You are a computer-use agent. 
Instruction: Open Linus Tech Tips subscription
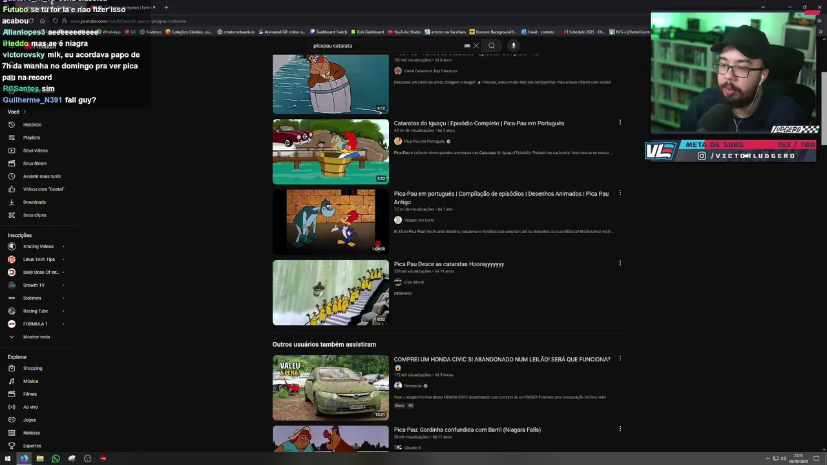[x=37, y=259]
